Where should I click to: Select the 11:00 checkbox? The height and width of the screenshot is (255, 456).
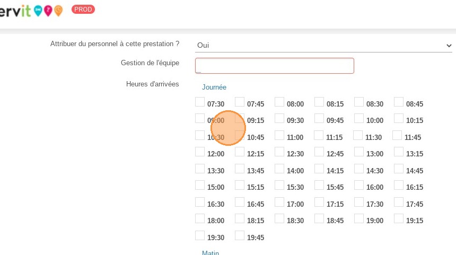(279, 135)
